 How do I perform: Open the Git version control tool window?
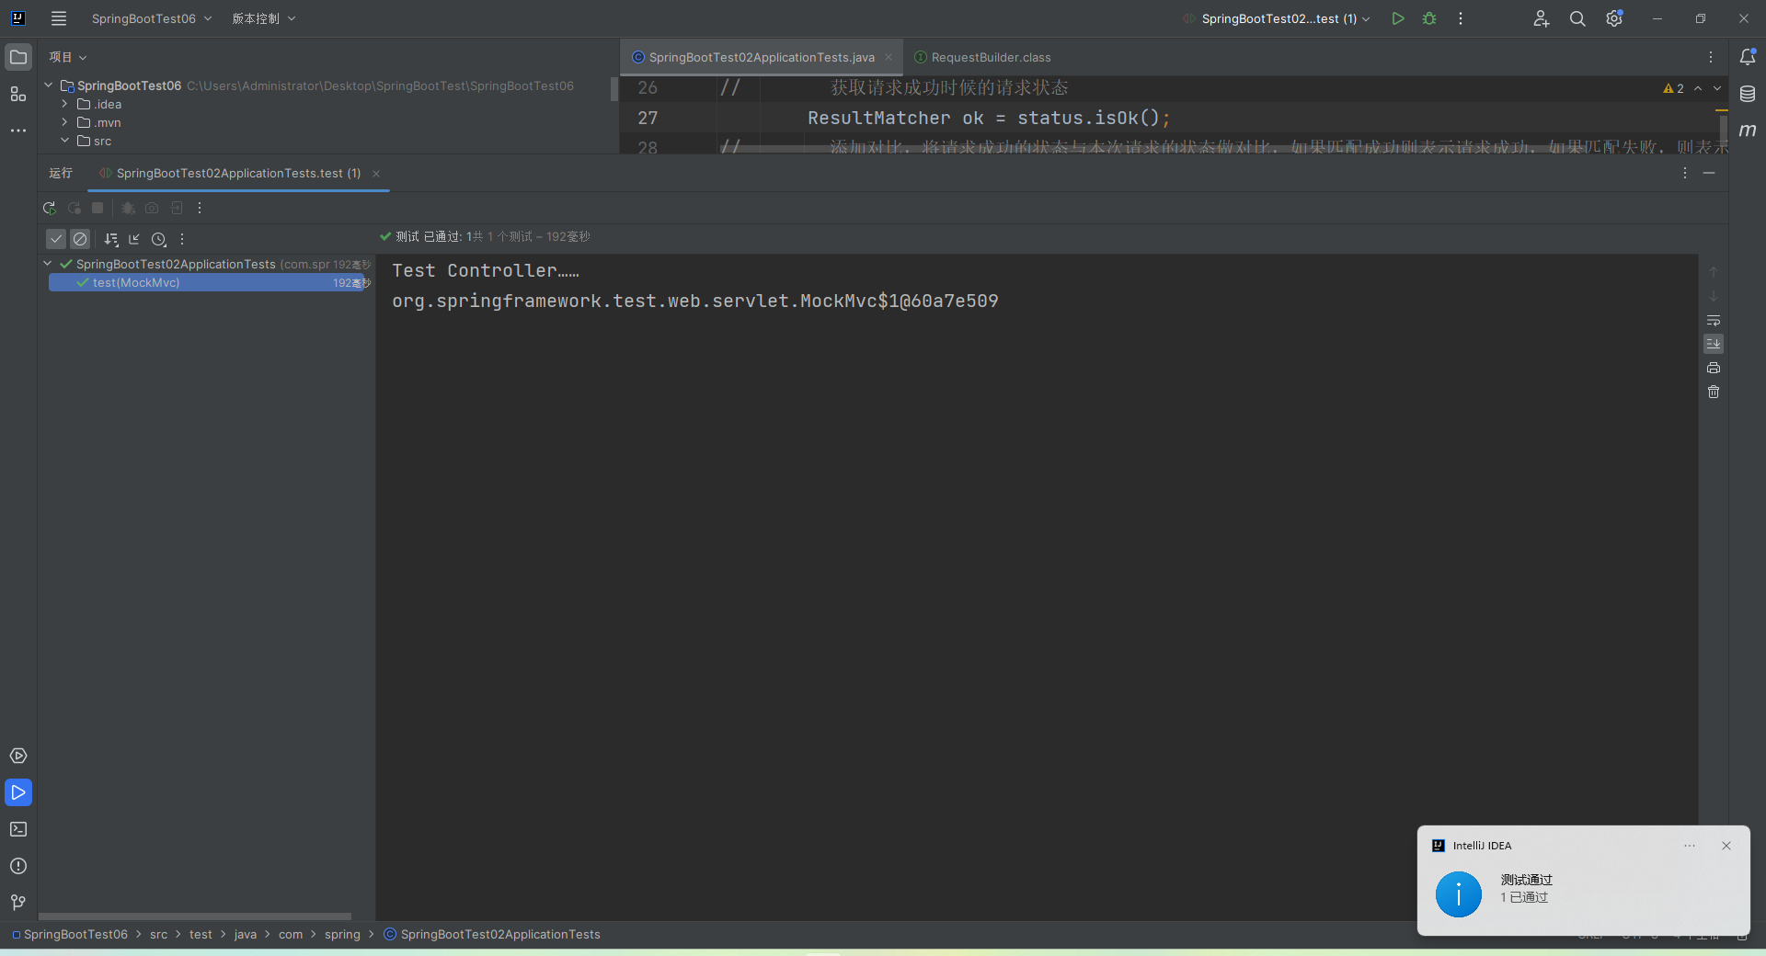(18, 903)
